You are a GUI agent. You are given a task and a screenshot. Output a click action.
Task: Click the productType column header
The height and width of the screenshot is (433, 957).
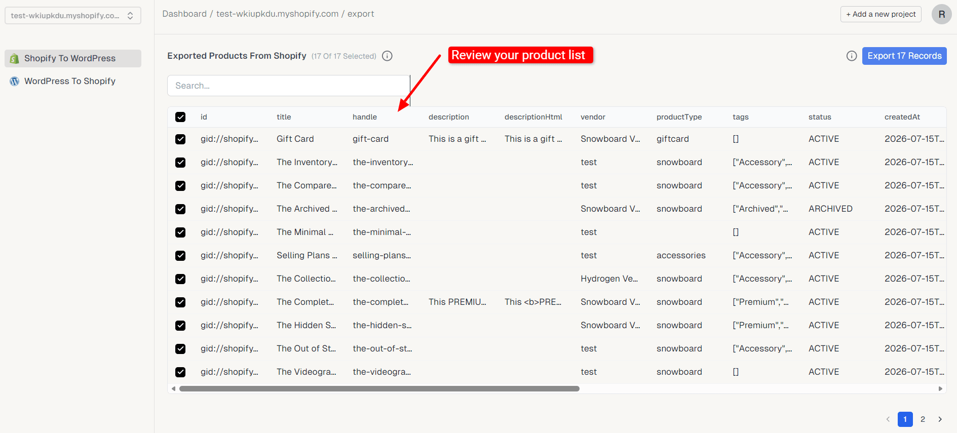pos(679,117)
